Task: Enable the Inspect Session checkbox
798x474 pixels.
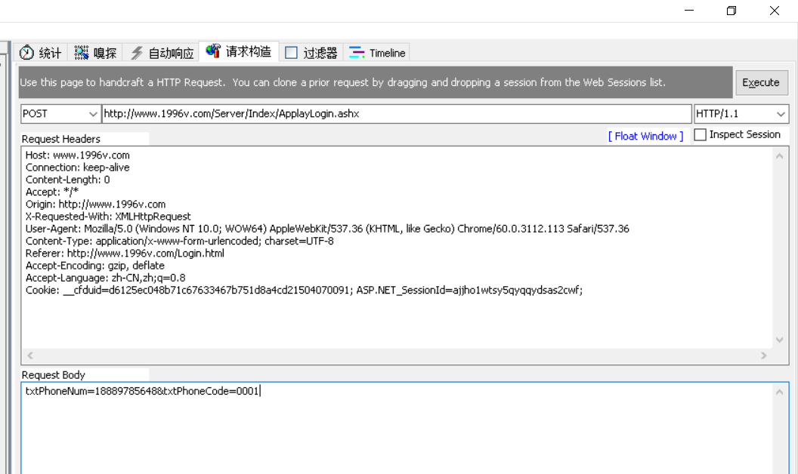Action: tap(701, 135)
